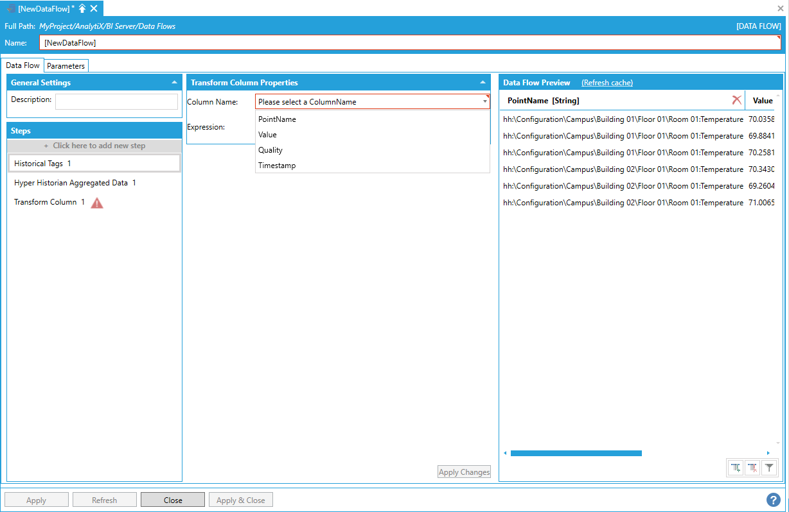Click the Refresh cache link

tap(607, 83)
